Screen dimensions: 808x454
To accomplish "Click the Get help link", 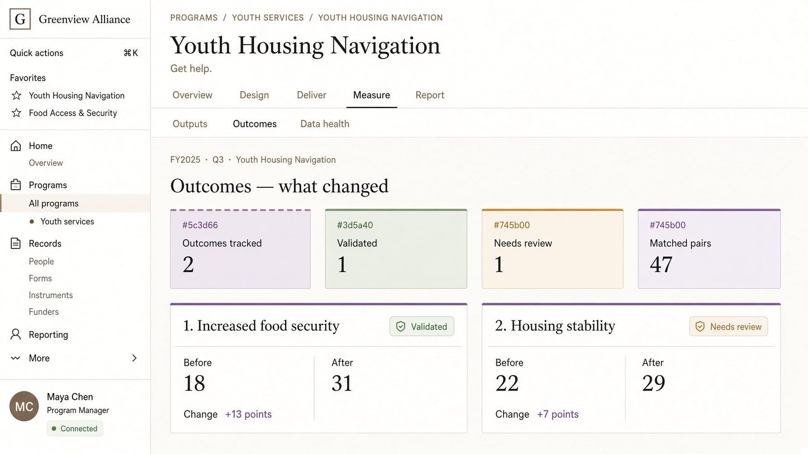I will point(191,68).
